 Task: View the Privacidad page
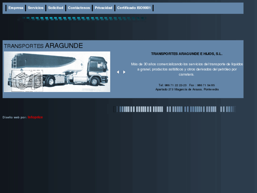click(104, 8)
